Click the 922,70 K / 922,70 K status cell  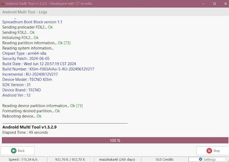[x=70, y=160]
